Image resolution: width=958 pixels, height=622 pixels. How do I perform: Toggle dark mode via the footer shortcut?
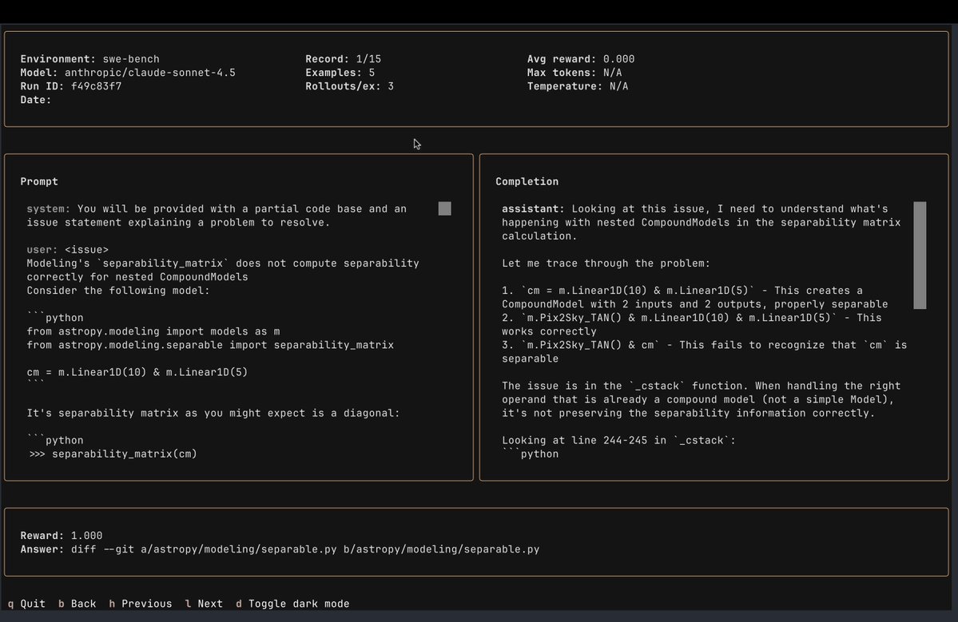coord(293,604)
